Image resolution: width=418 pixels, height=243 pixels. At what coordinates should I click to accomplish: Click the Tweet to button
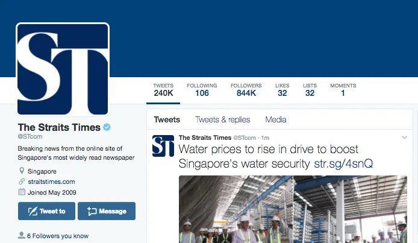(46, 211)
